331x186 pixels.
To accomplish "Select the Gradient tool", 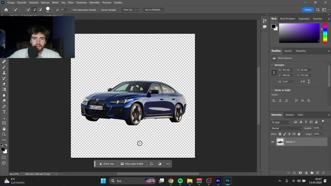I will tap(4, 89).
